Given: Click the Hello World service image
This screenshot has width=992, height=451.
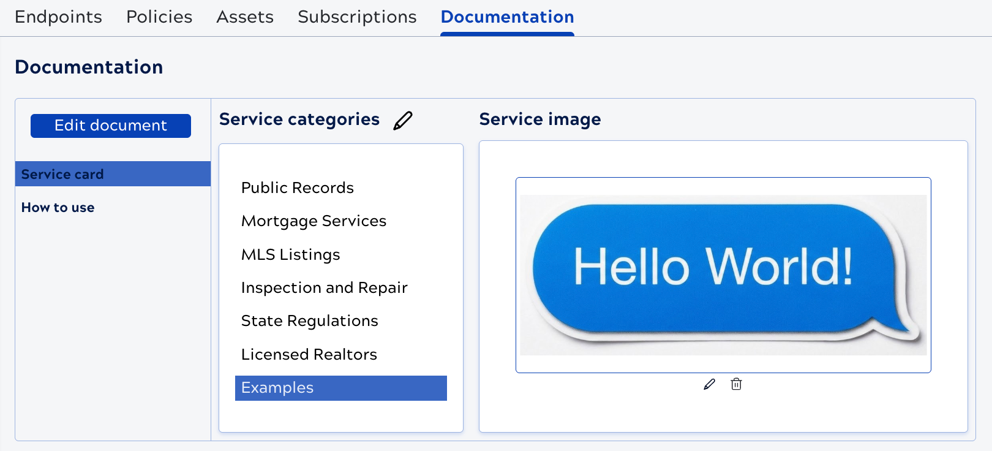Looking at the screenshot, I should tap(723, 275).
